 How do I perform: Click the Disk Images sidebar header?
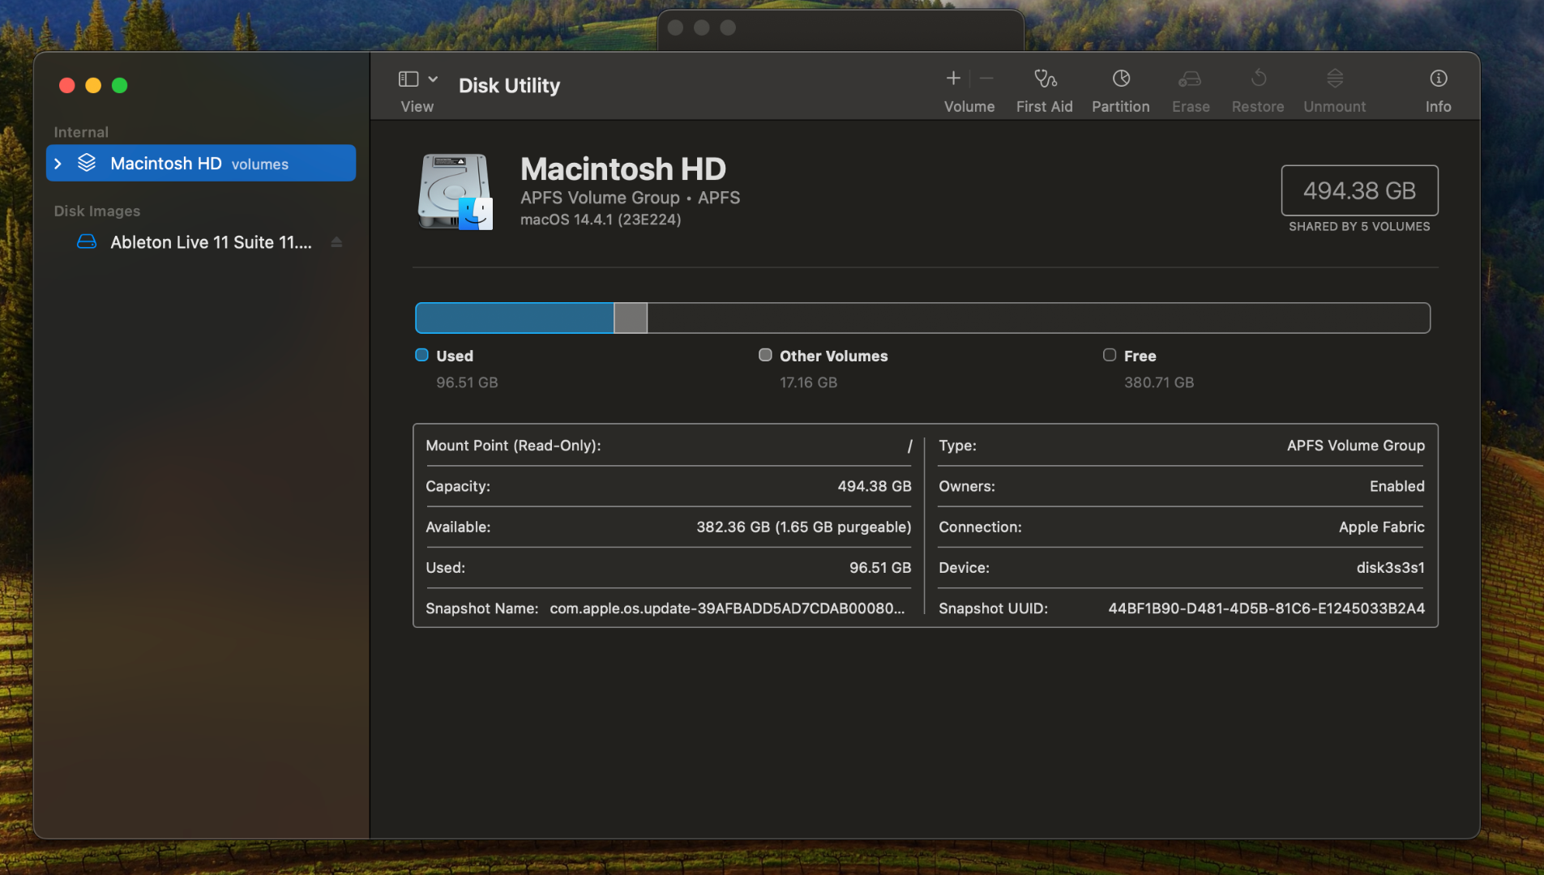click(97, 211)
